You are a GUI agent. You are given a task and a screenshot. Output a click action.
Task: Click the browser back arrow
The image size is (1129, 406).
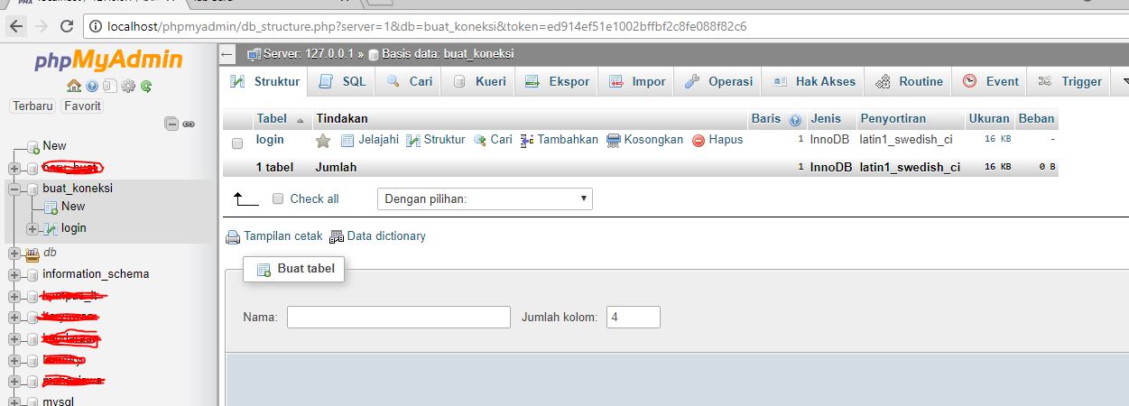pyautogui.click(x=15, y=26)
